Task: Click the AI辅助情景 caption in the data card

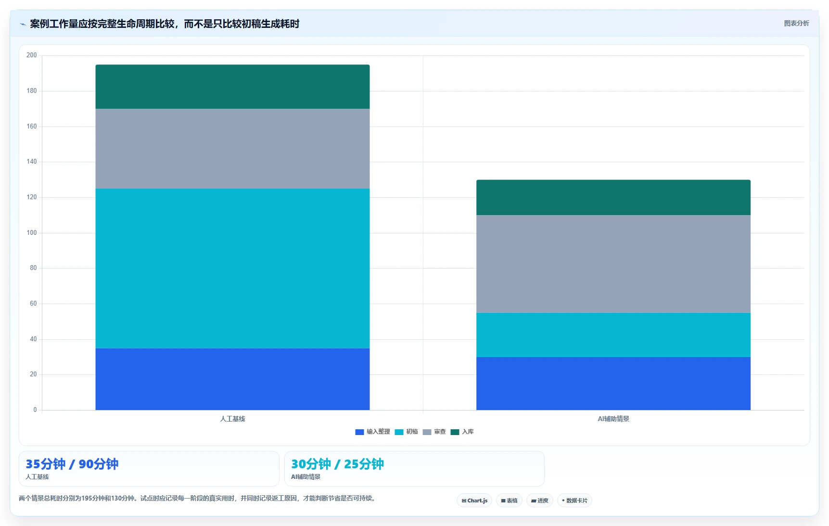Action: point(306,477)
